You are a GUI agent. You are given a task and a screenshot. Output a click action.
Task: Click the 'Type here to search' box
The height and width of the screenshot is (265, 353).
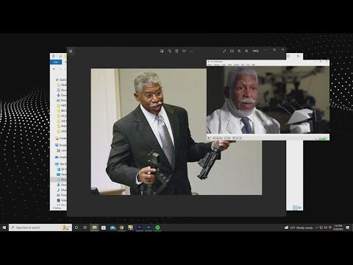[x=40, y=227]
